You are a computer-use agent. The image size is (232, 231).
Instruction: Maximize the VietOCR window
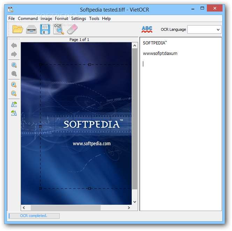202,8
